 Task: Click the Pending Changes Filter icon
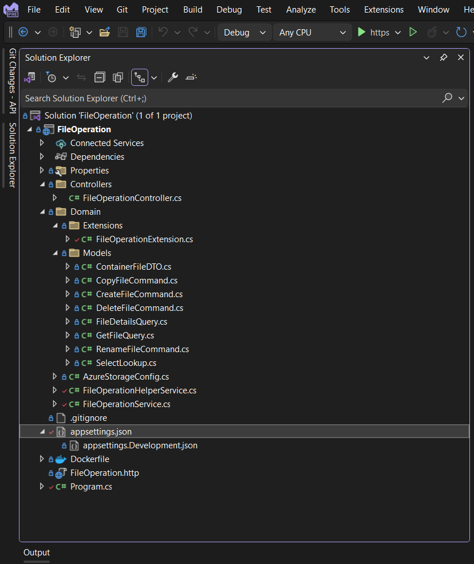(x=52, y=76)
